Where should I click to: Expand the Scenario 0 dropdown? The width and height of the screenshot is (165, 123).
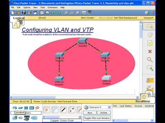(109, 107)
